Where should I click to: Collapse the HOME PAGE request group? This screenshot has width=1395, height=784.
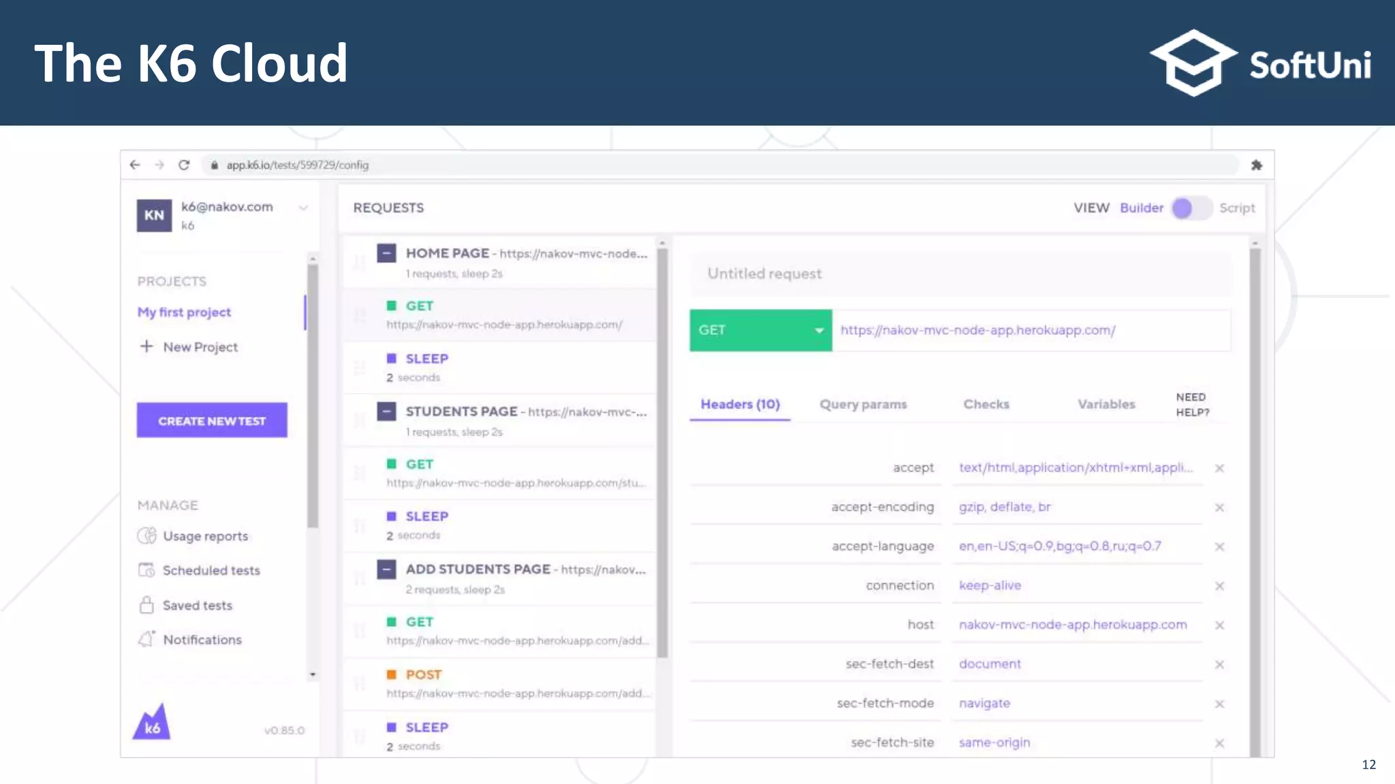[x=386, y=253]
